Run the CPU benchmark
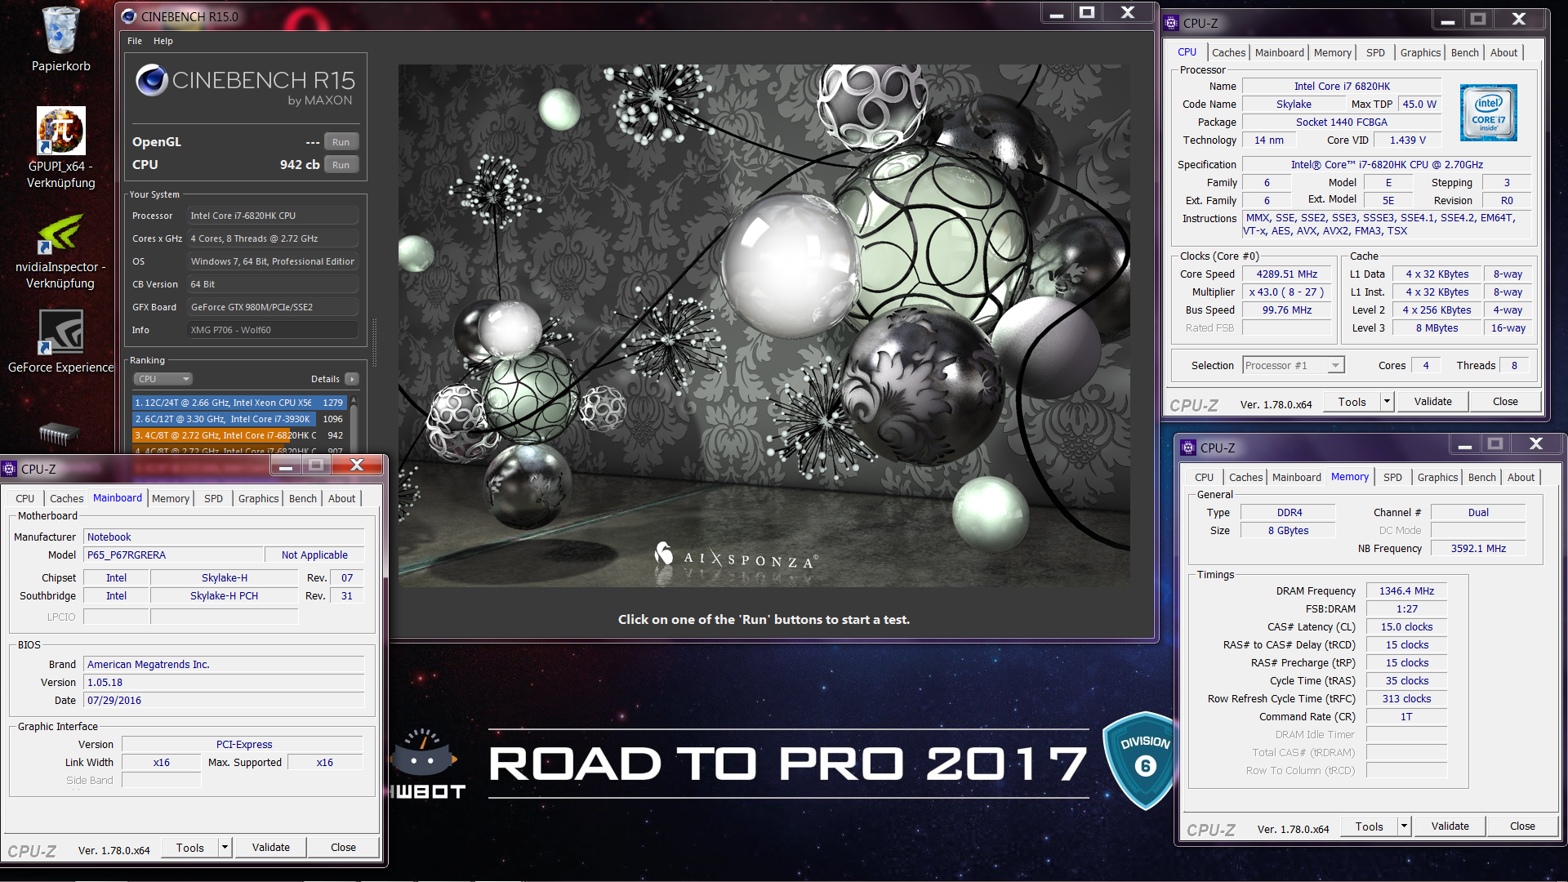 (x=341, y=165)
